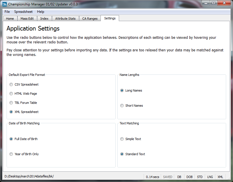Click the DOB status bar indicator
The image size is (233, 182).
(x=190, y=177)
